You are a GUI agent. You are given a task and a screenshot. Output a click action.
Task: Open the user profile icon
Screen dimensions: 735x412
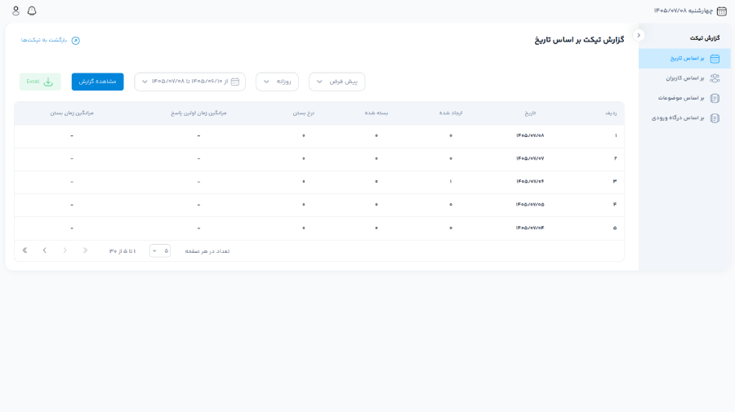16,11
